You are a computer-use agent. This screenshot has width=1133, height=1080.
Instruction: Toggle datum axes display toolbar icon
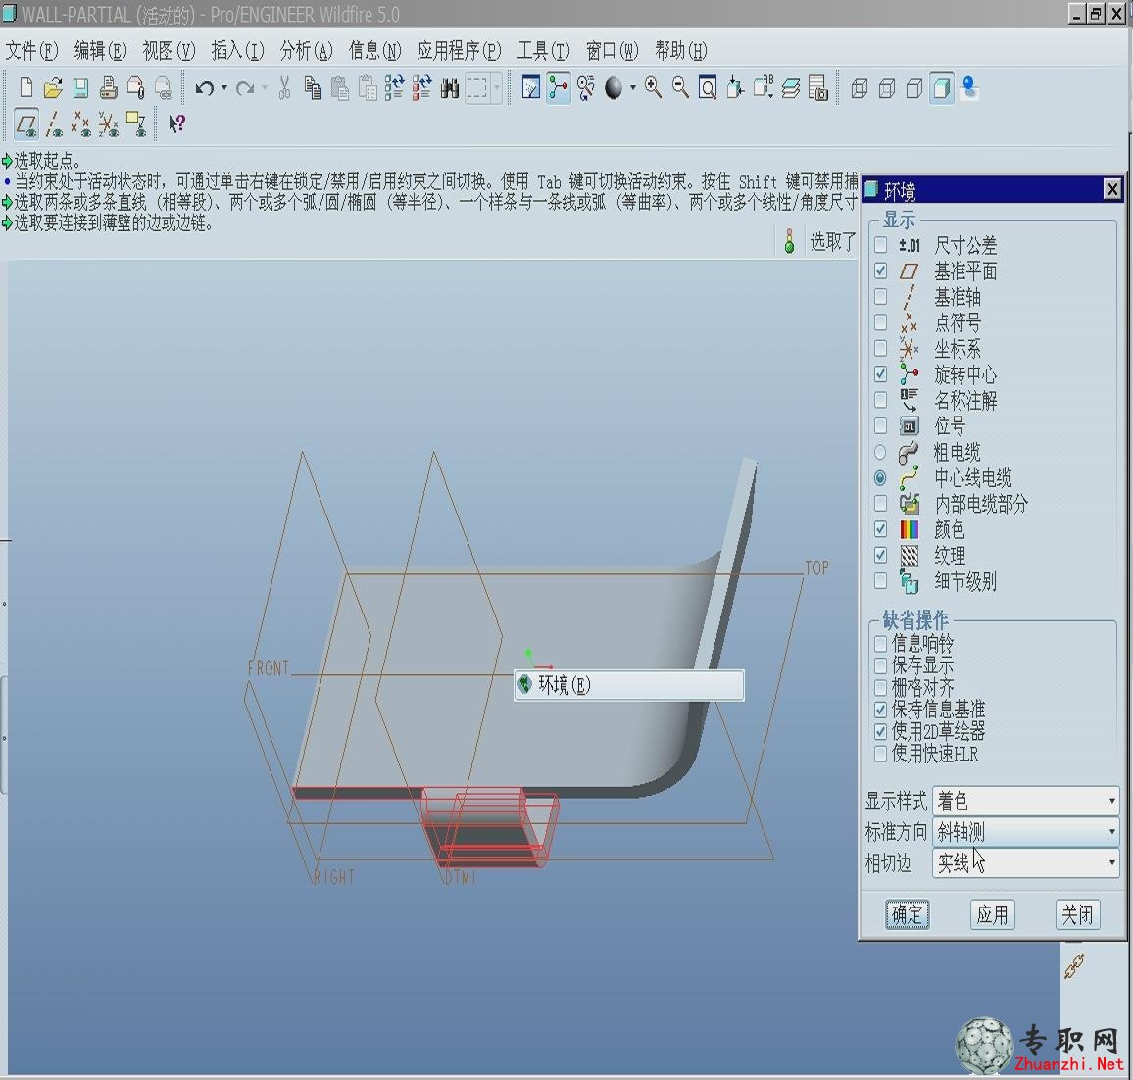coord(54,124)
